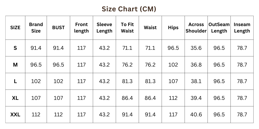This screenshot has height=129, width=259.
Task: Select the Hips column header
Action: pyautogui.click(x=173, y=28)
